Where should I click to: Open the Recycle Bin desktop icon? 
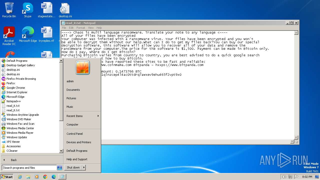pos(9,10)
